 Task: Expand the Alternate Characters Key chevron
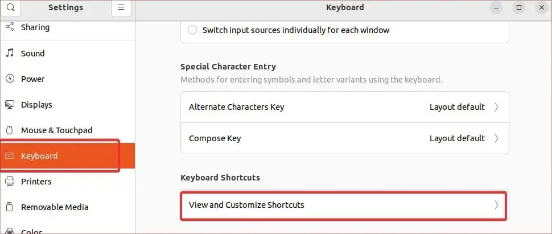496,107
